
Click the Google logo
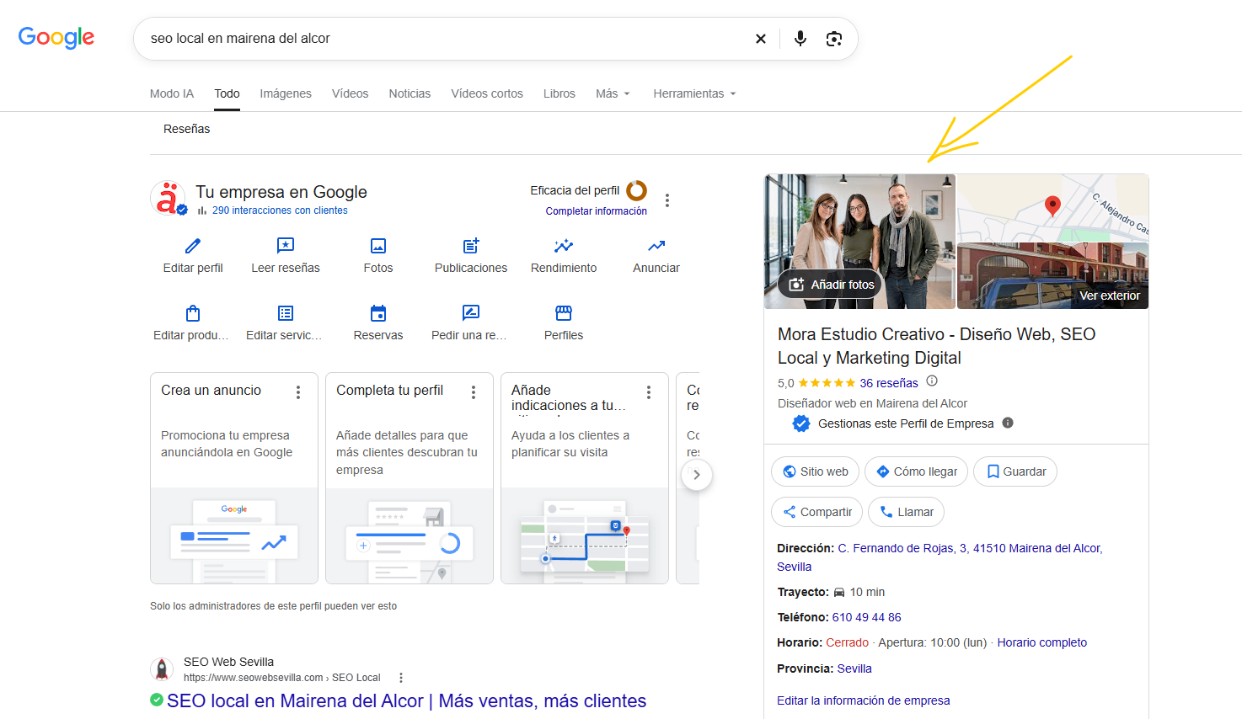[x=56, y=38]
